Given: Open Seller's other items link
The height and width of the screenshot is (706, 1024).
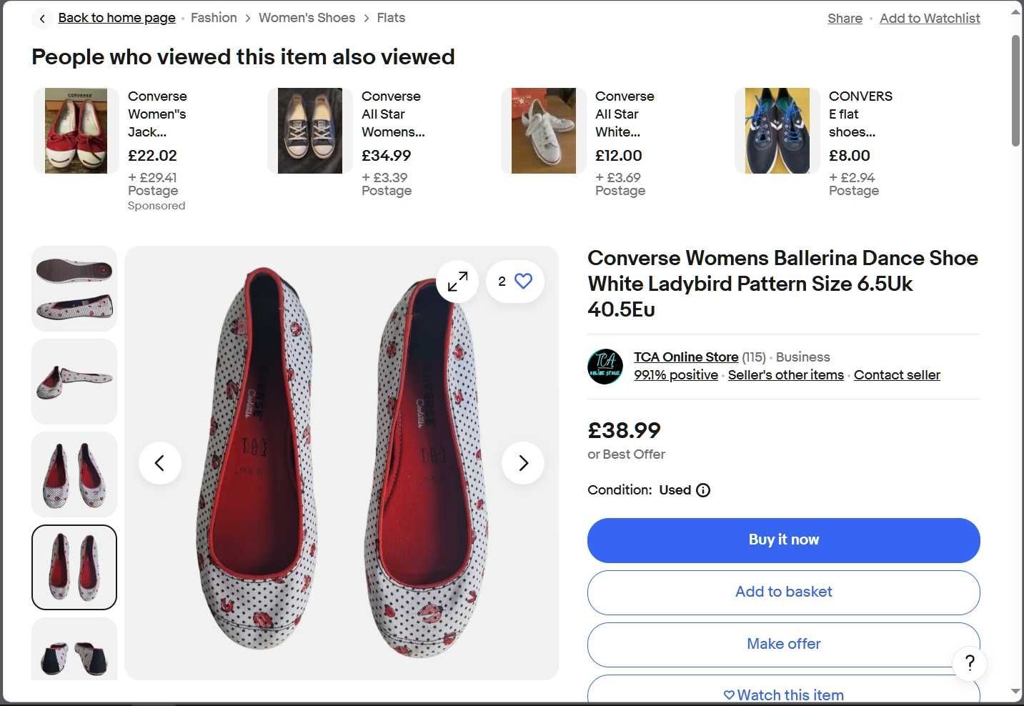Looking at the screenshot, I should click(785, 375).
